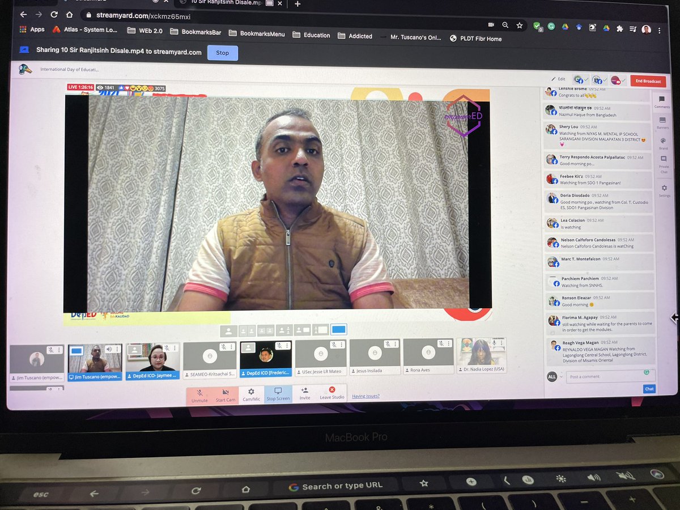The width and height of the screenshot is (680, 510).
Task: Reload the StreamYard page
Action: [54, 15]
